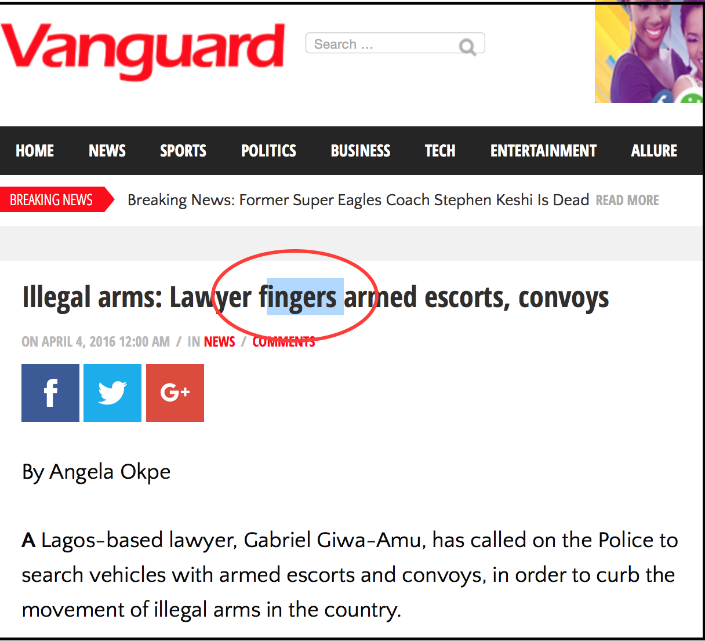
Task: Go to SPORTS section
Action: pos(183,151)
